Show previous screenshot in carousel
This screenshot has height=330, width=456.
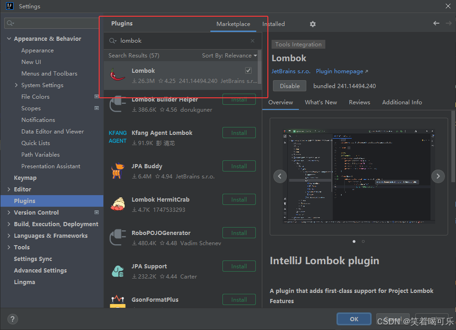[280, 176]
